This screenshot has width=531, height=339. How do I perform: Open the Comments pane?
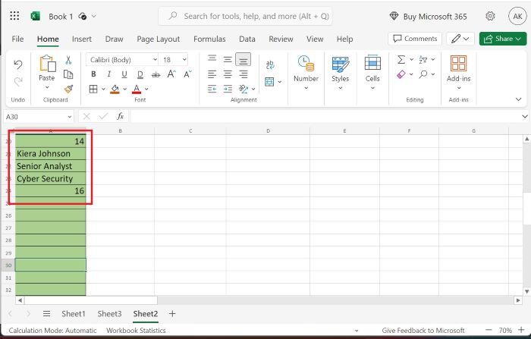click(x=415, y=39)
